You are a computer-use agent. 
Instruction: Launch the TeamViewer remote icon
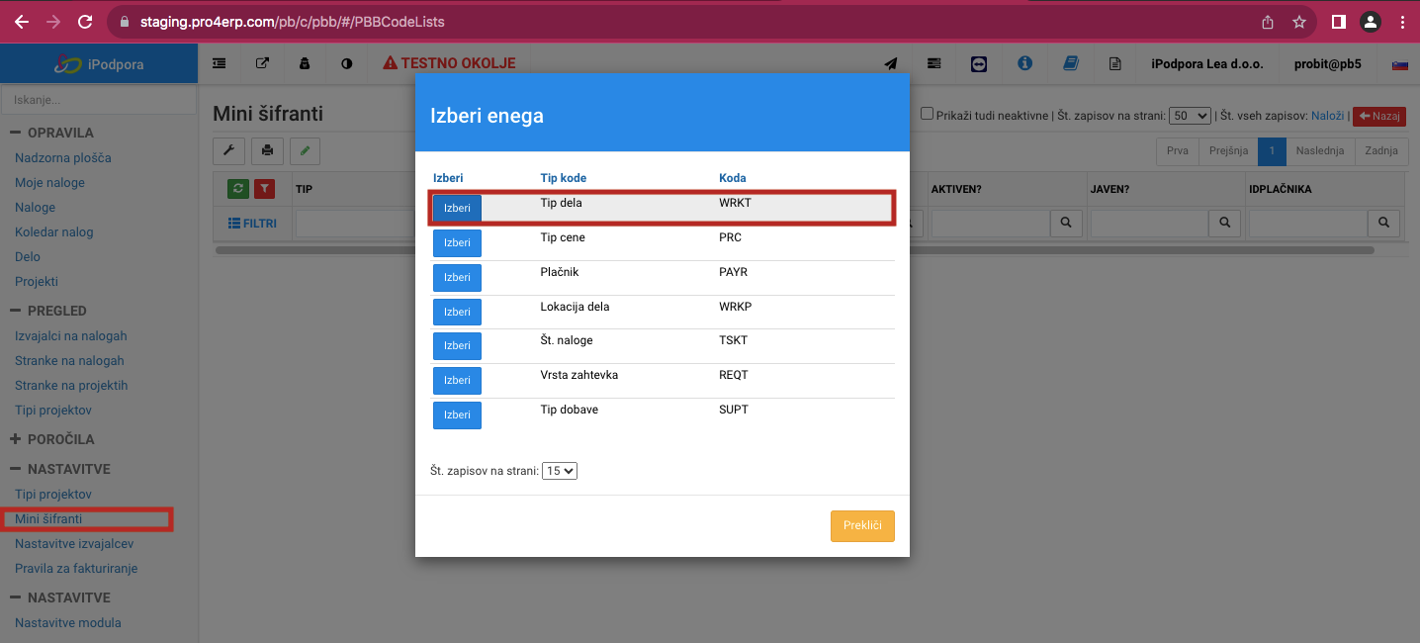pos(979,63)
